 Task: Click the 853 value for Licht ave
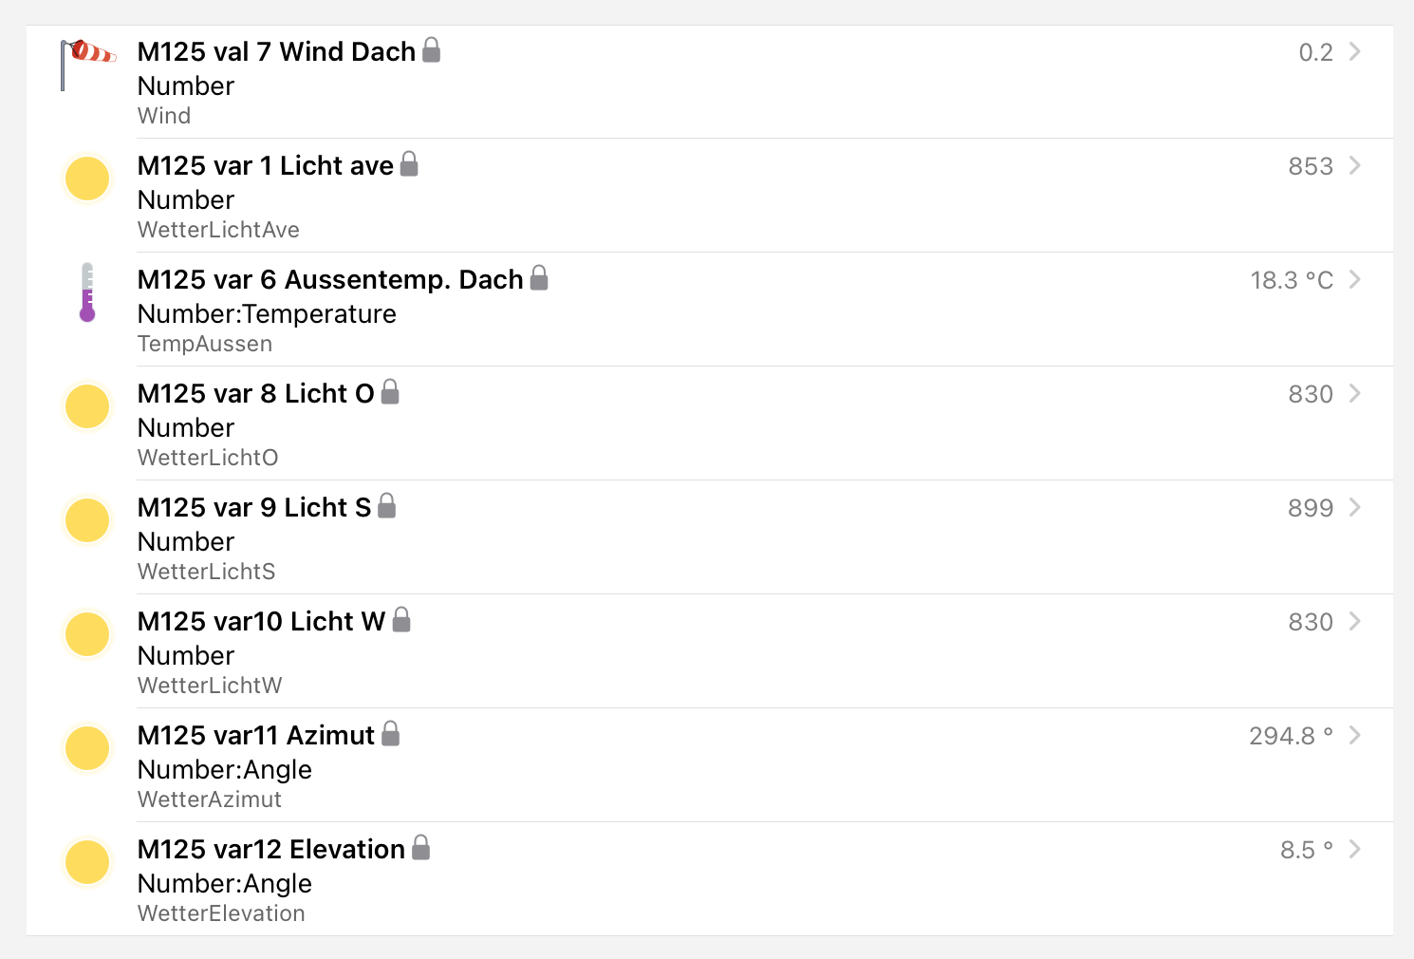click(x=1310, y=166)
